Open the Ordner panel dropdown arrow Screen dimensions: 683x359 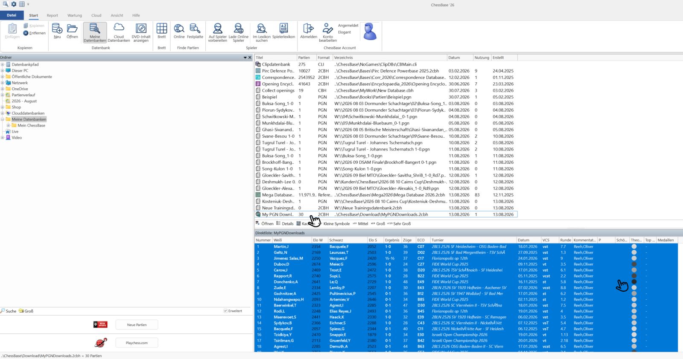(245, 58)
